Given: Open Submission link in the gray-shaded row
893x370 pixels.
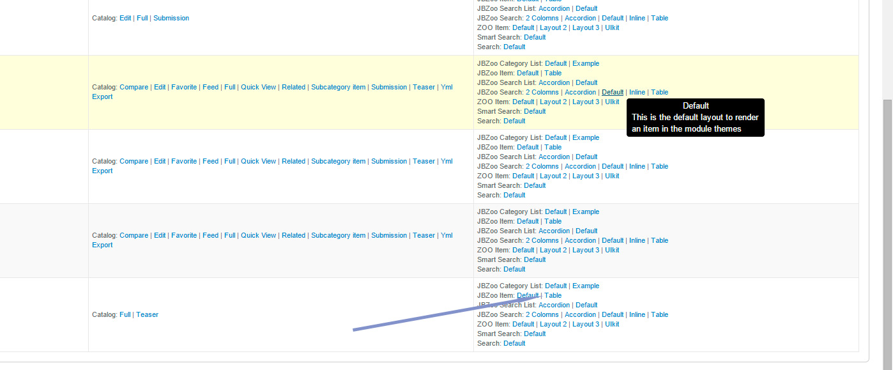Looking at the screenshot, I should point(389,235).
